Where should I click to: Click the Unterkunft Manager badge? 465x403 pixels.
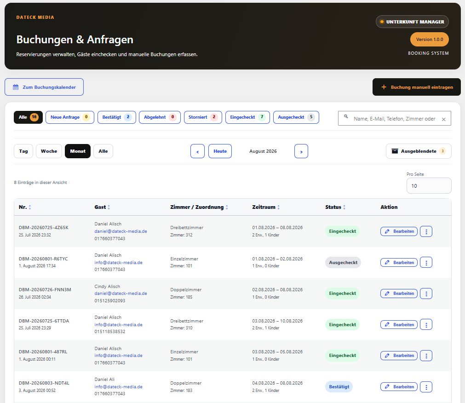412,22
